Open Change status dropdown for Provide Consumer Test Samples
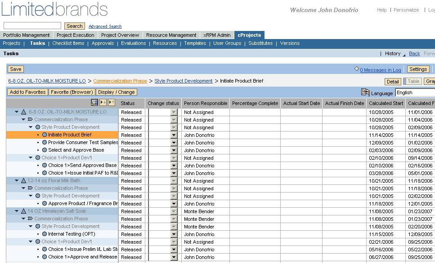The width and height of the screenshot is (435, 263). [174, 143]
